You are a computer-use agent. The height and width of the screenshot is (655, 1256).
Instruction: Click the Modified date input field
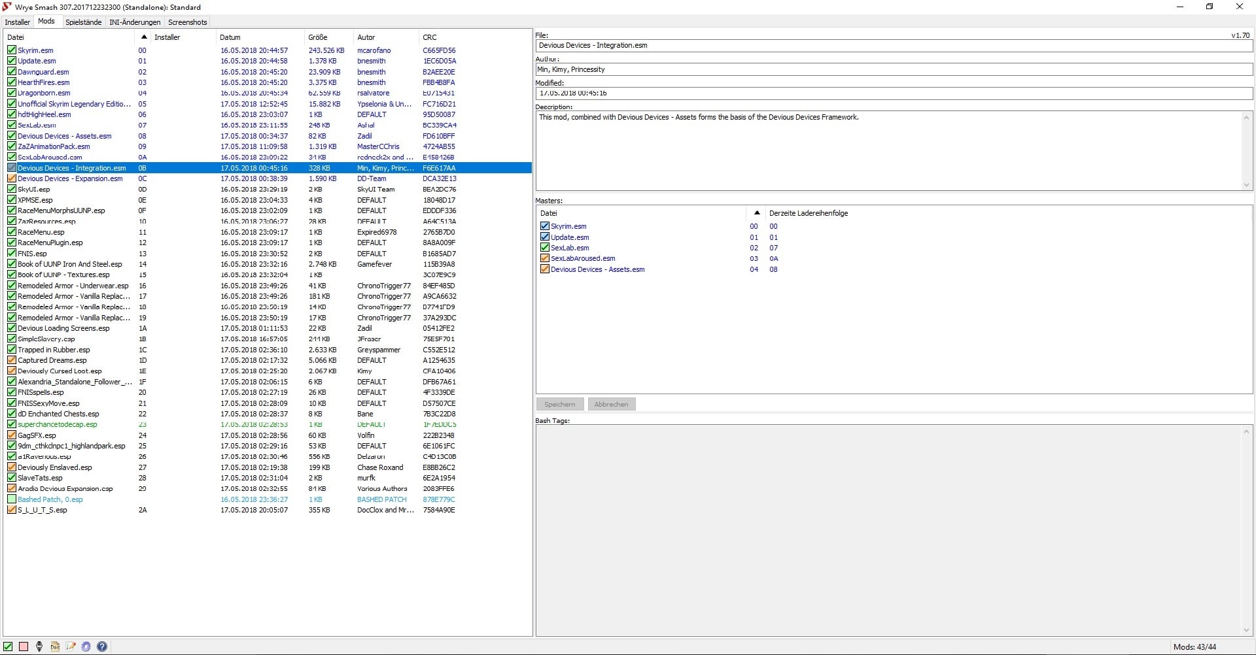(x=894, y=93)
